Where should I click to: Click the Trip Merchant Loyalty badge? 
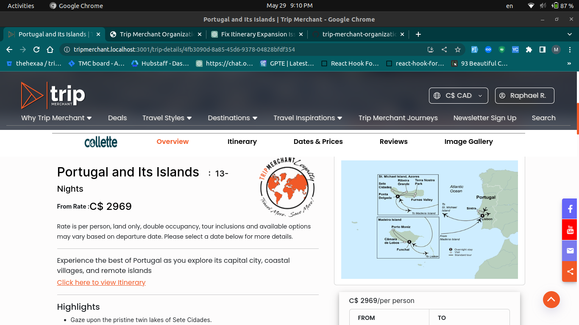[x=287, y=187]
